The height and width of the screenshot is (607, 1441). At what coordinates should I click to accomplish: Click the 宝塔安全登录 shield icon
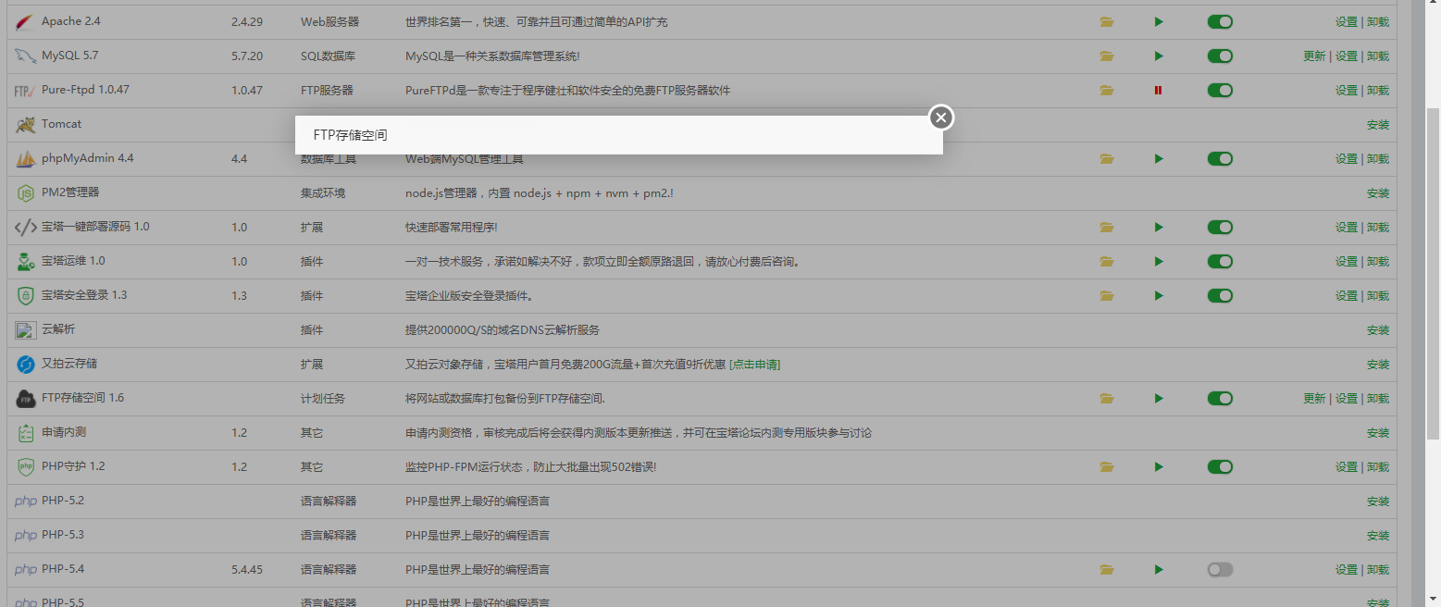coord(26,296)
